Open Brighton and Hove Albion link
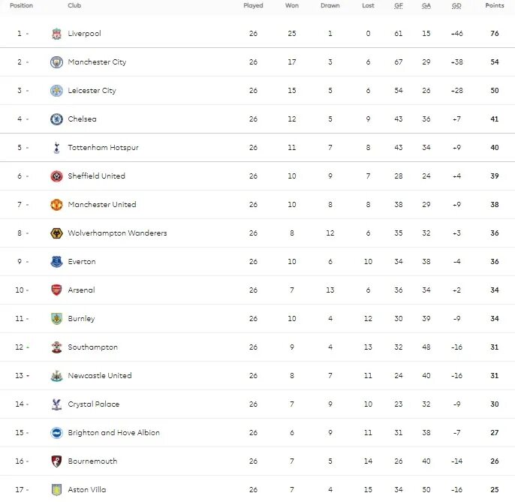 click(113, 433)
